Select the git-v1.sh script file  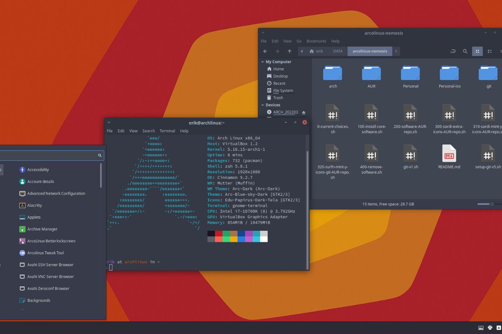[410, 157]
